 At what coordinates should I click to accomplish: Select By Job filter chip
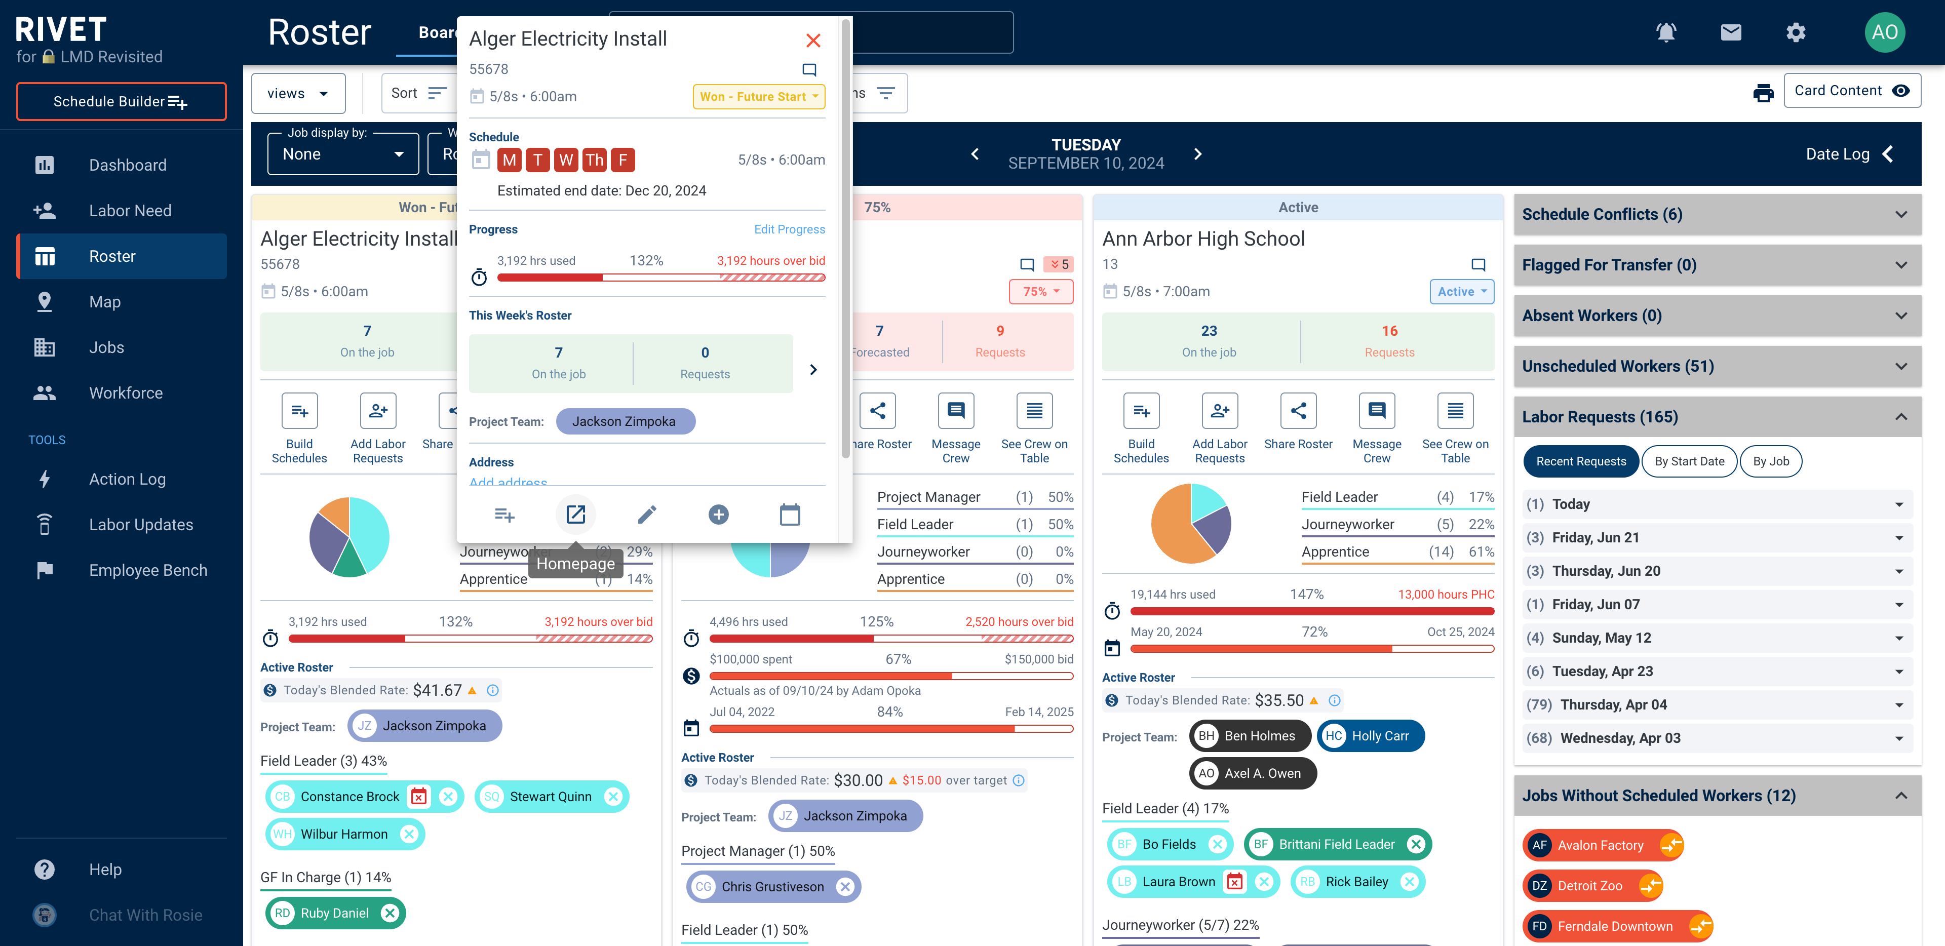pyautogui.click(x=1771, y=461)
